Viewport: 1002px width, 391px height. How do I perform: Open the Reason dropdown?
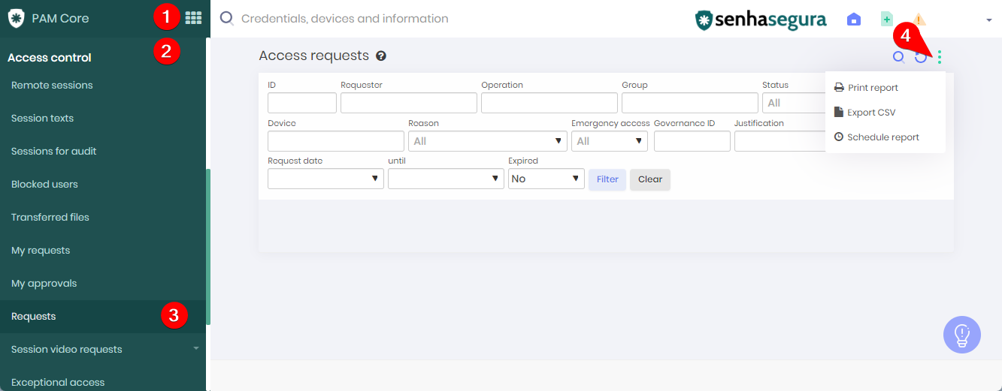[x=488, y=141]
